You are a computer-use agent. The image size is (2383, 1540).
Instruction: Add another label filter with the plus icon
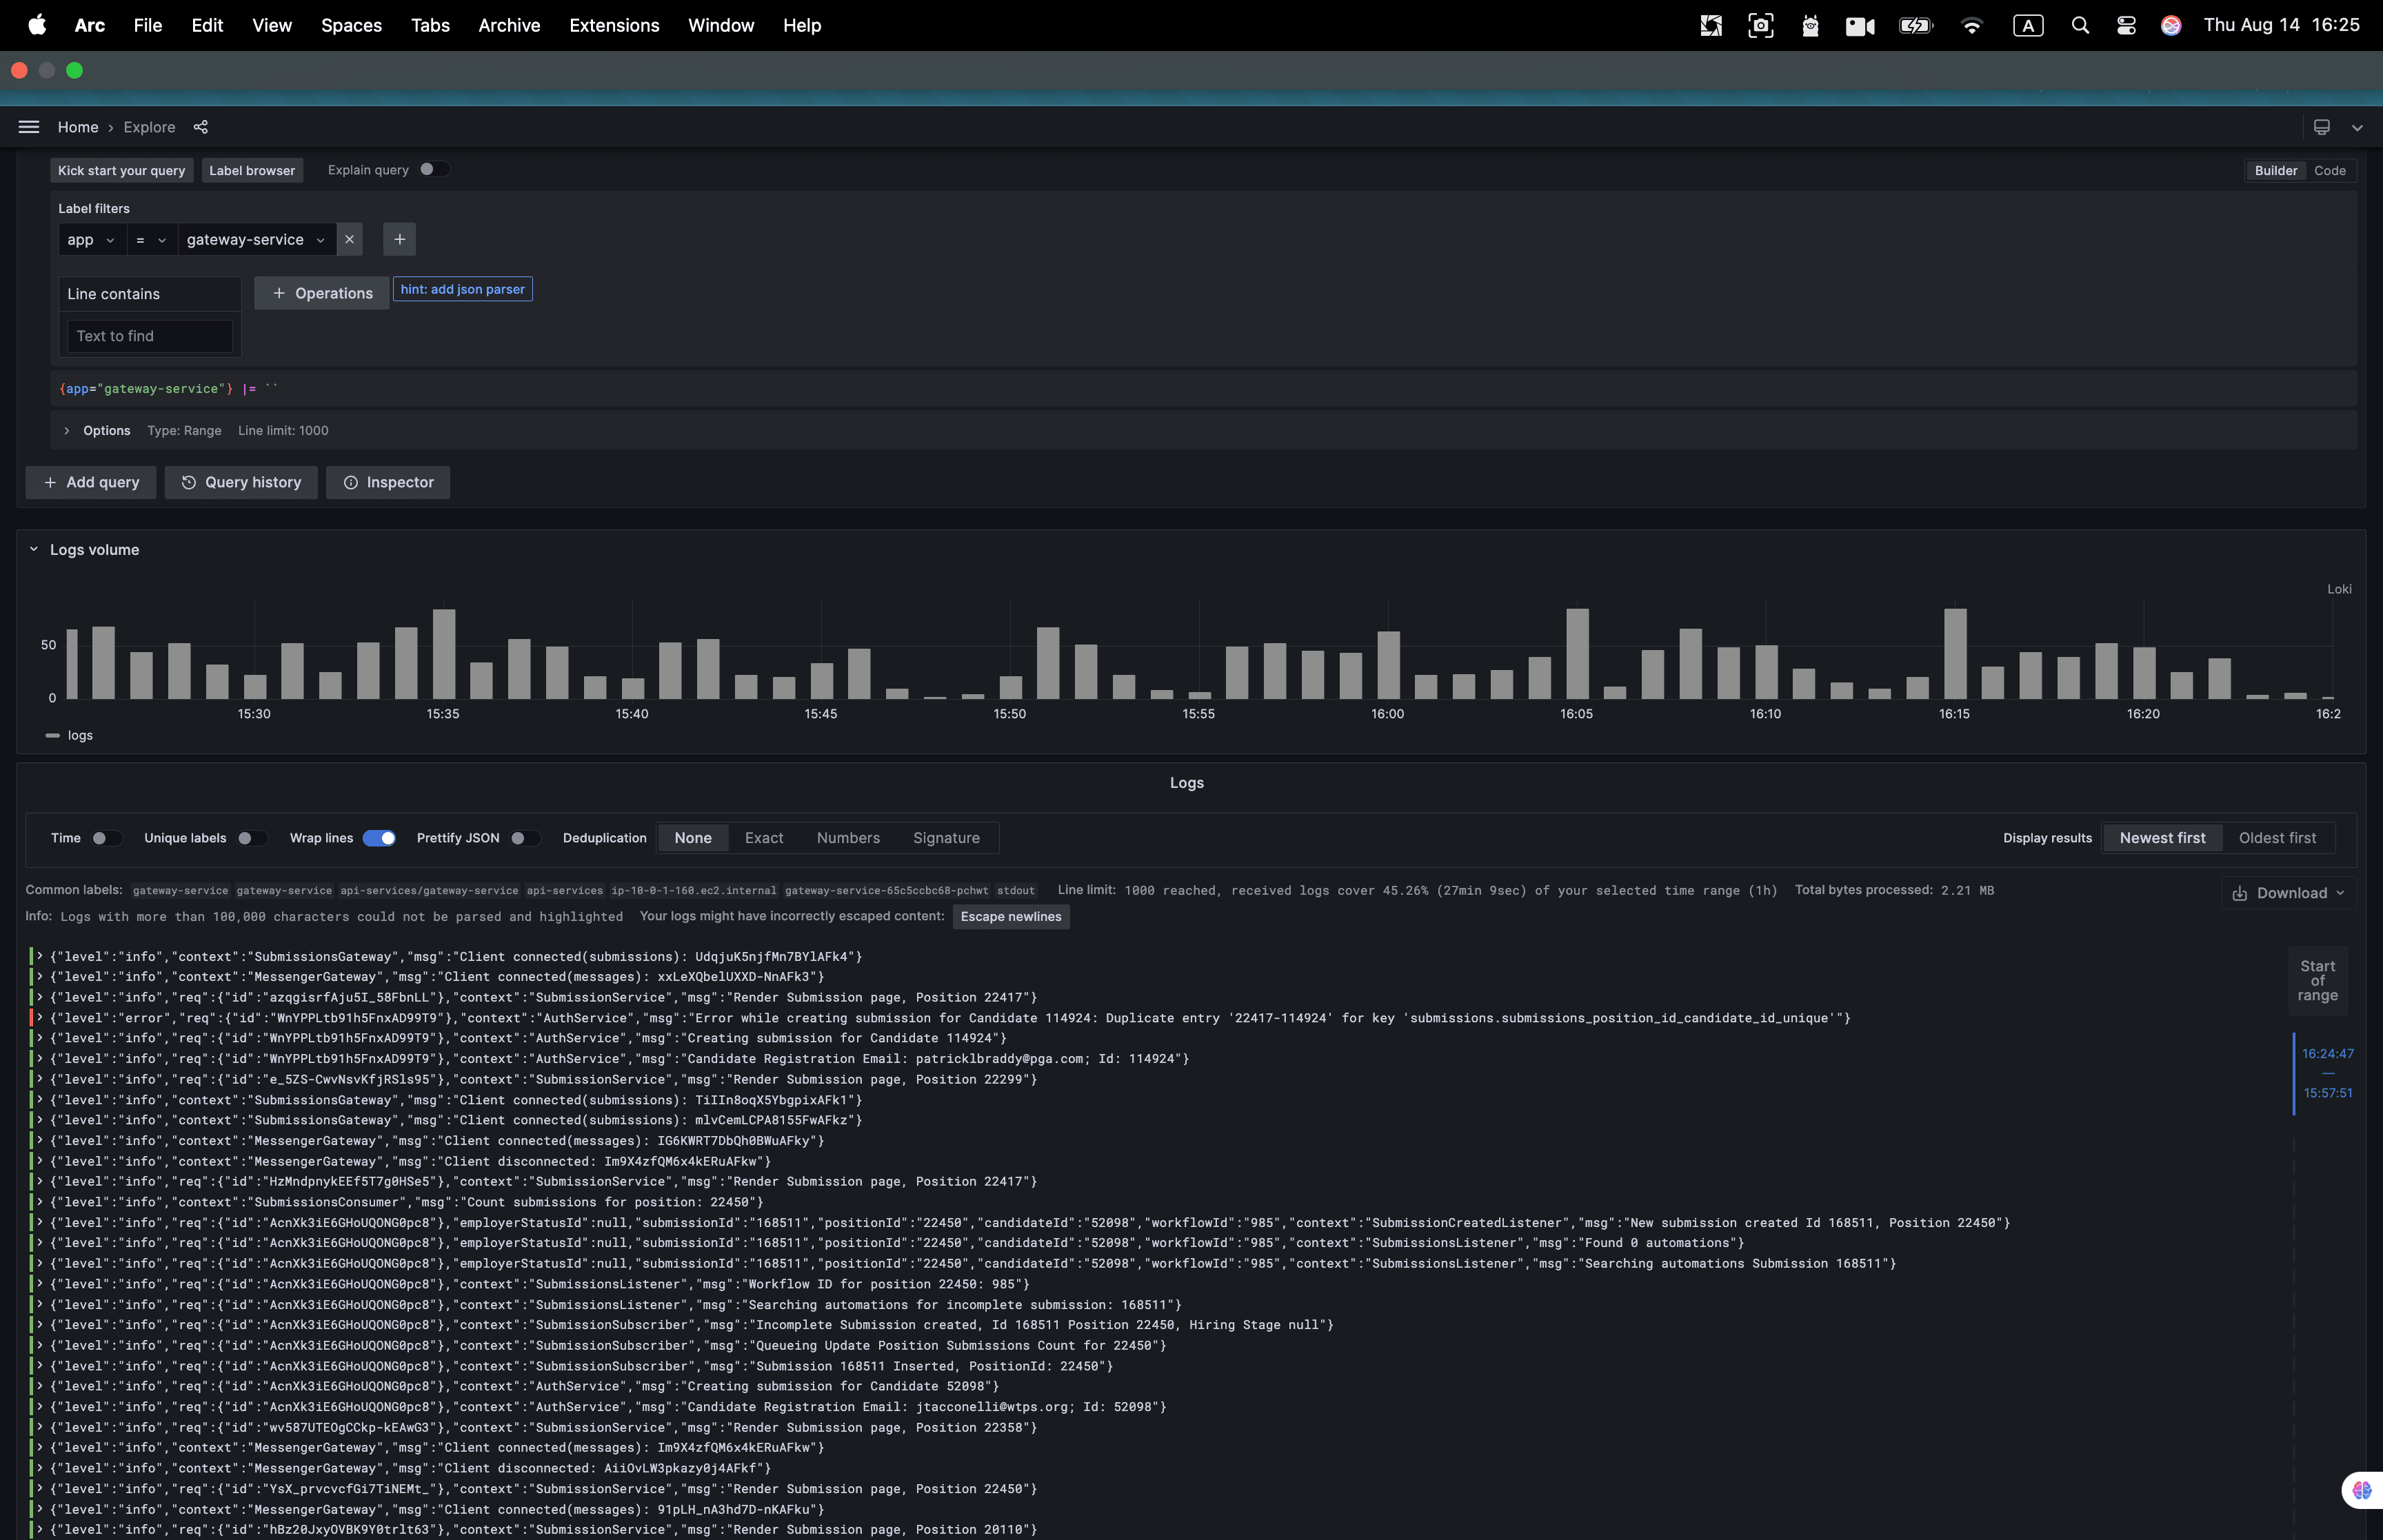pos(399,239)
